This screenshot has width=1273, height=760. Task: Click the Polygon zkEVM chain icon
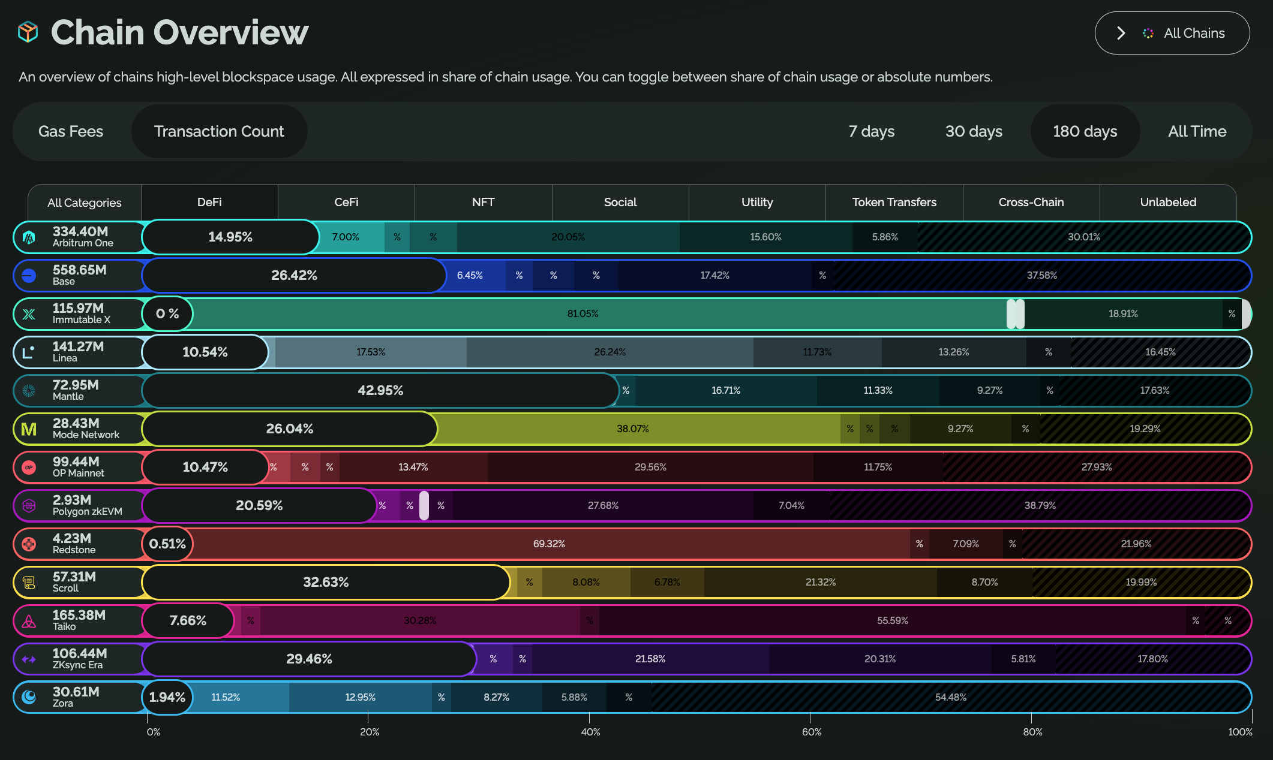pyautogui.click(x=29, y=506)
